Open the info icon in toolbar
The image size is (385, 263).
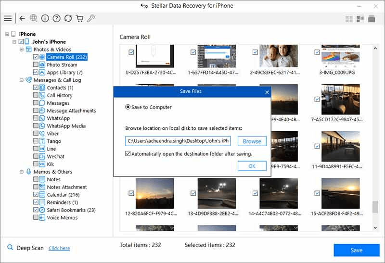(x=45, y=18)
